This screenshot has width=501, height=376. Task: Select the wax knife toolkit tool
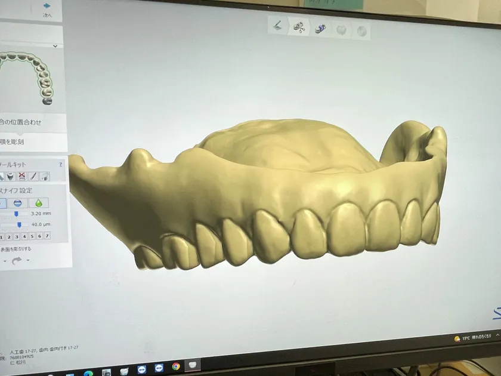pos(33,176)
